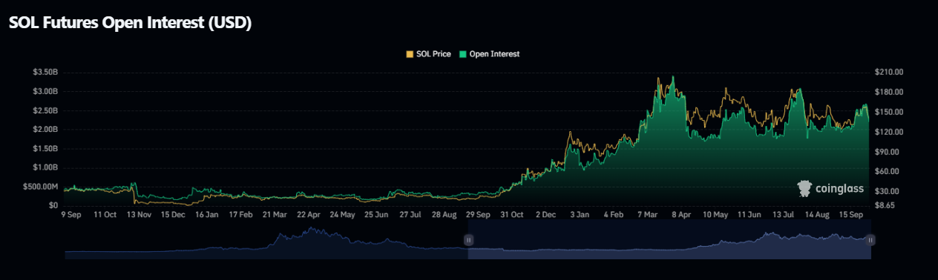Click the $180.00 price axis label
938x280 pixels.
889,92
